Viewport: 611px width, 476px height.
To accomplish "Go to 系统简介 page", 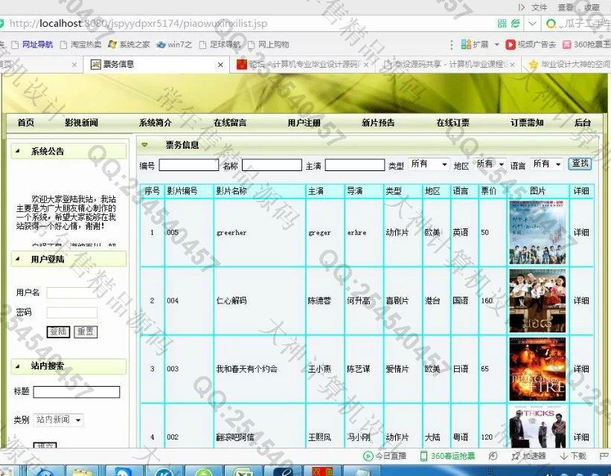I will pos(156,123).
